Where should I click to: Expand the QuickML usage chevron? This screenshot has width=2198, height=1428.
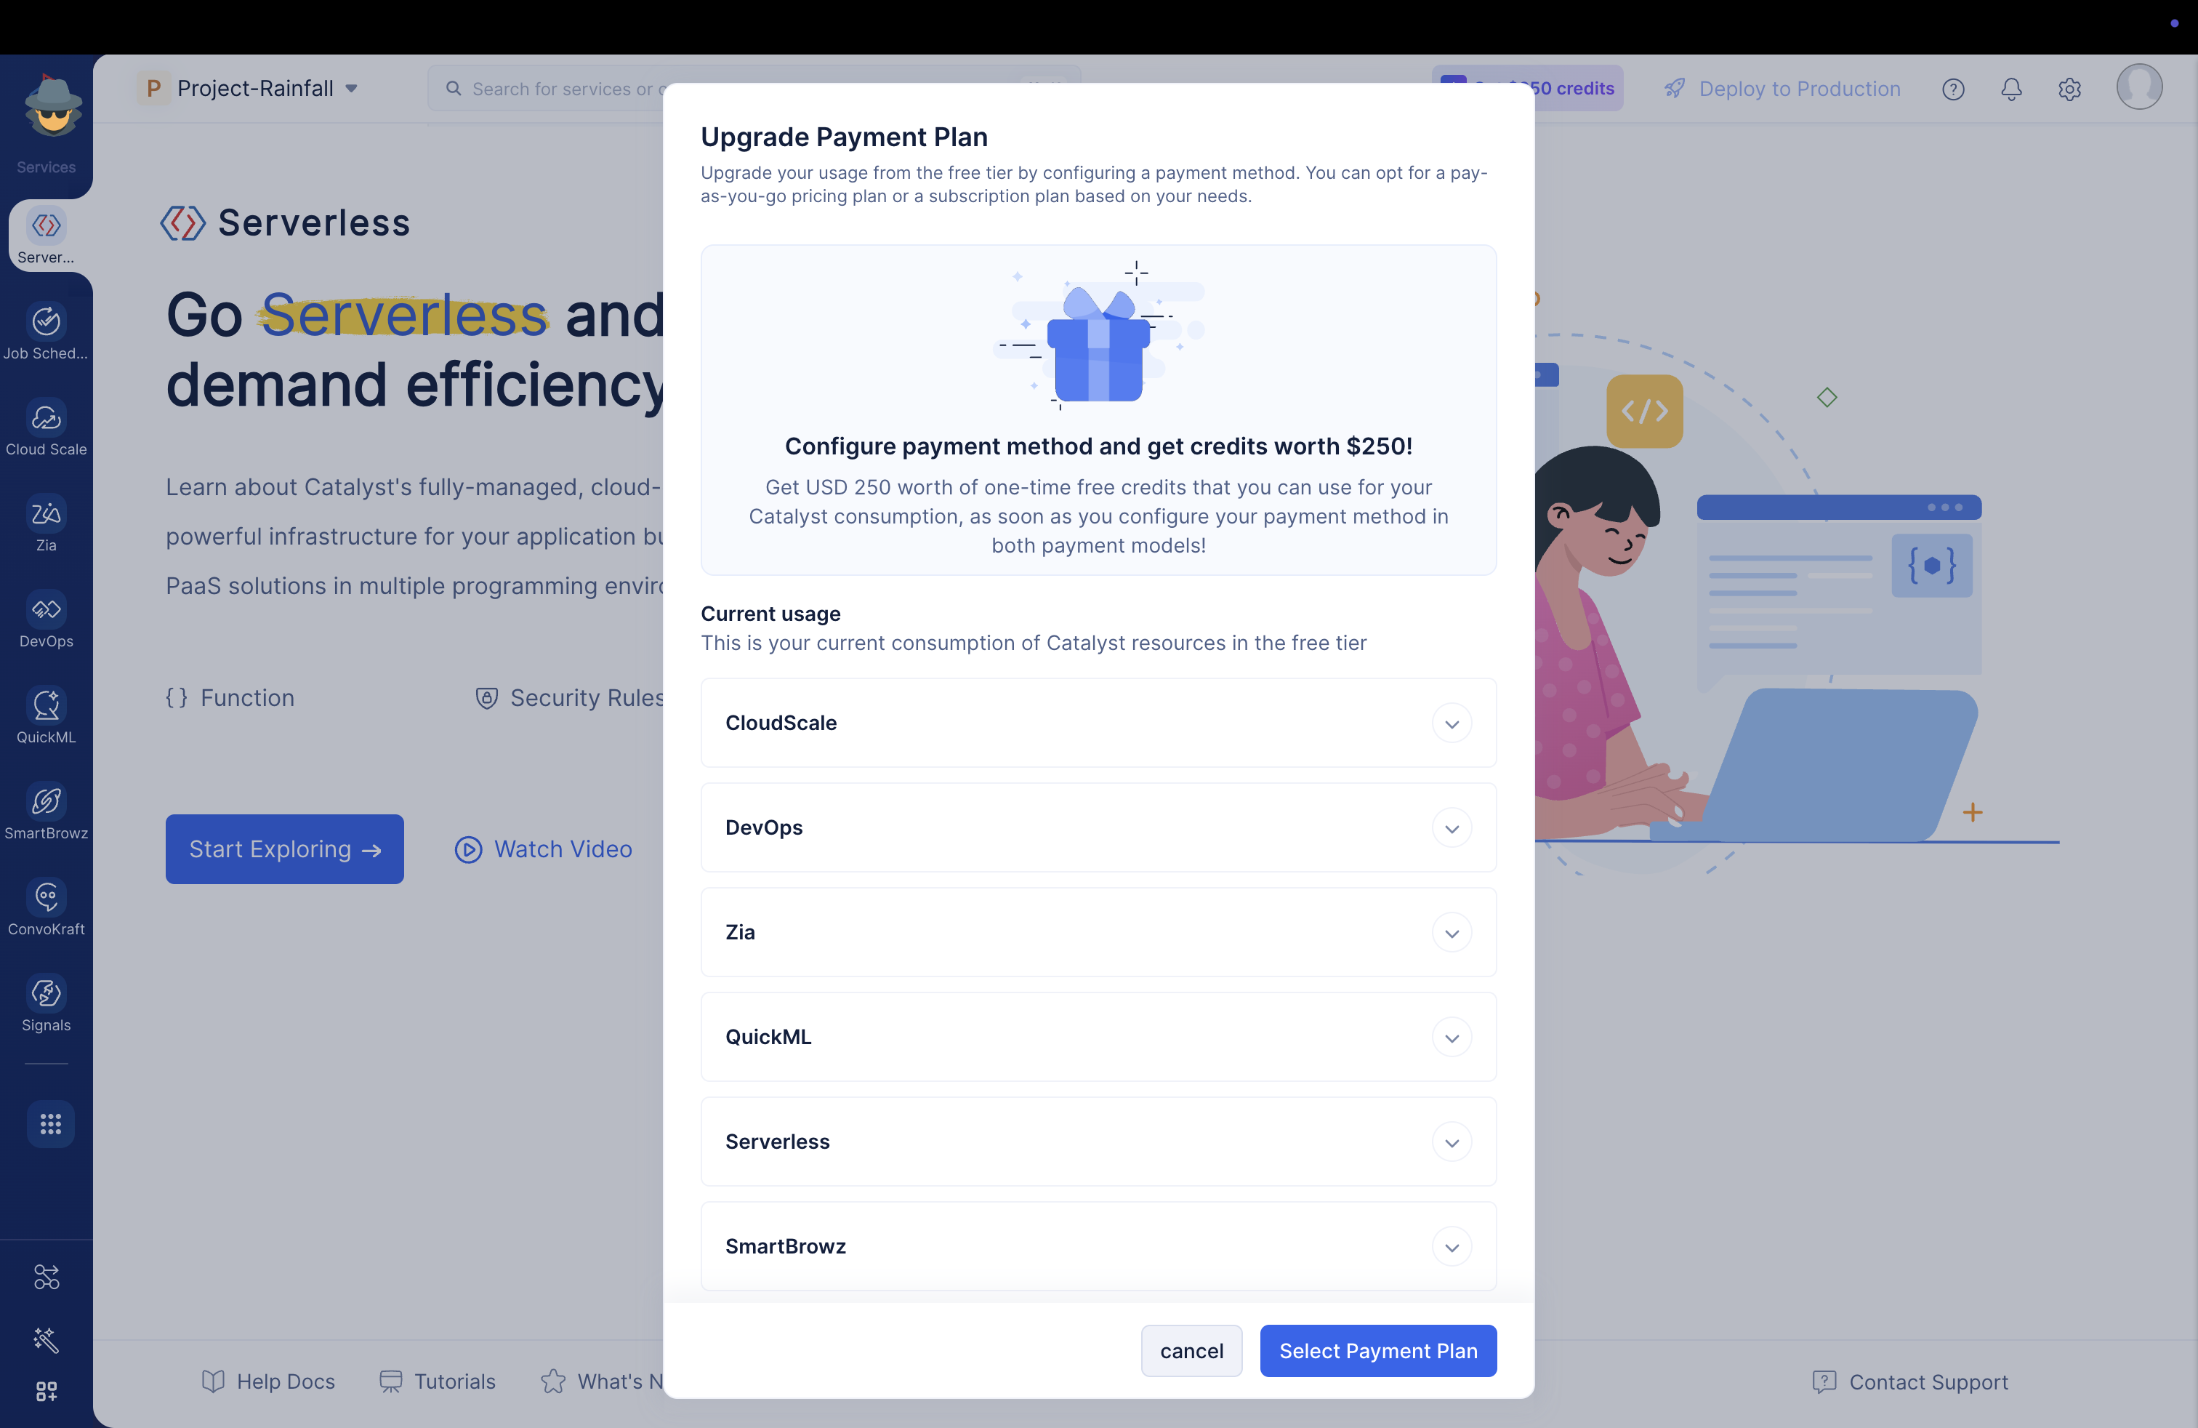click(1452, 1038)
